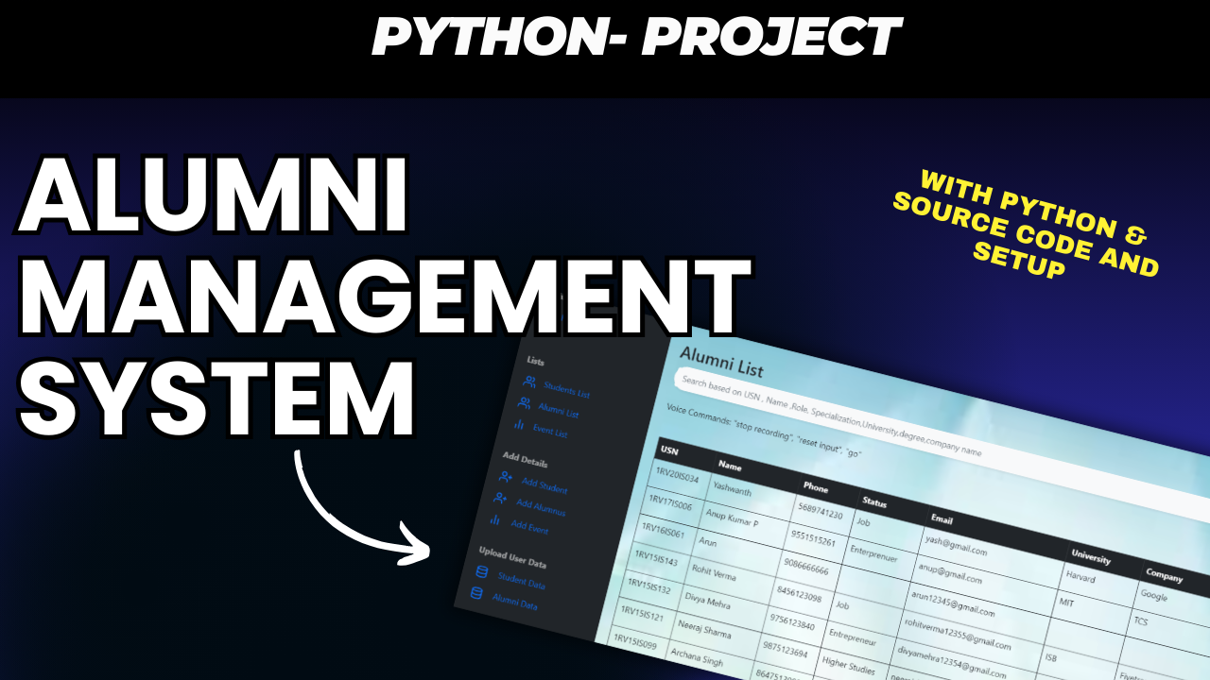Click the Alumni List people icon
The height and width of the screenshot is (680, 1210).
524,403
